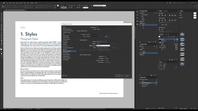Select the Type tool in the toolbox

2,21
